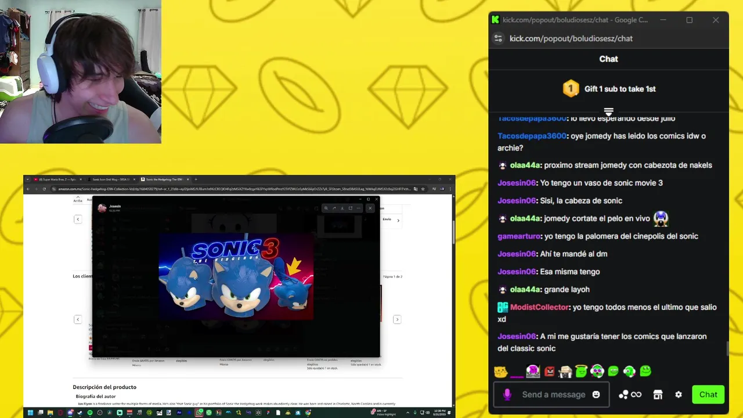The height and width of the screenshot is (418, 743).
Task: Open Spotify from the taskbar
Action: [x=90, y=413]
